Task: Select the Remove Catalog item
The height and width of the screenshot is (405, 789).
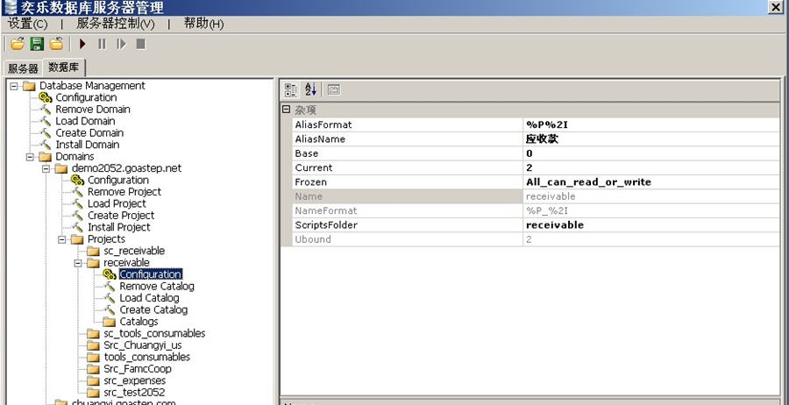Action: 157,287
